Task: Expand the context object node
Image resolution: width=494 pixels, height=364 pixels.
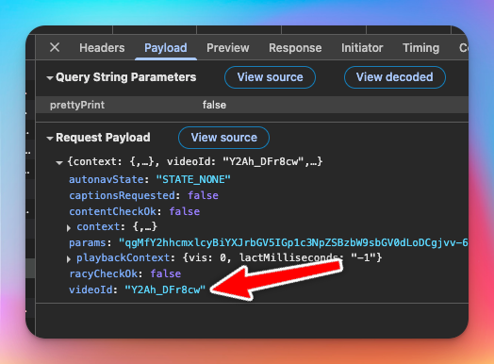Action: [69, 228]
